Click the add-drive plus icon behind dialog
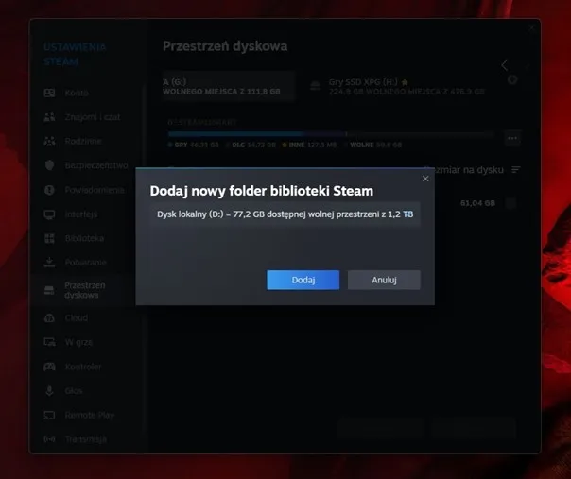Viewport: 571px width, 479px height. coord(512,79)
